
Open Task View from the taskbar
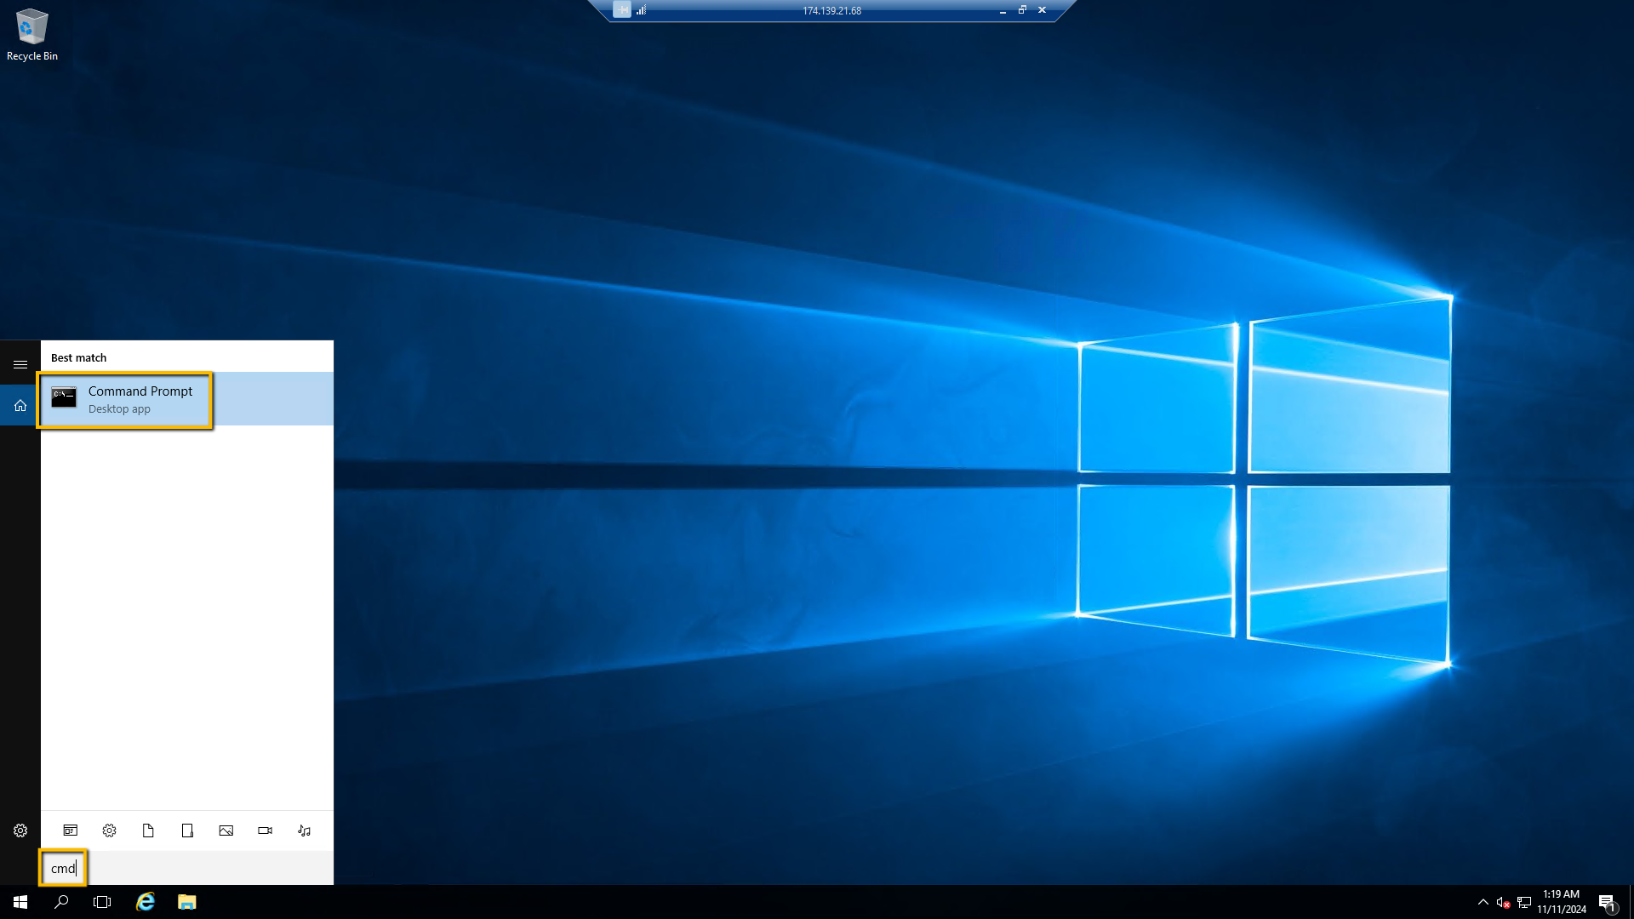[x=102, y=902]
